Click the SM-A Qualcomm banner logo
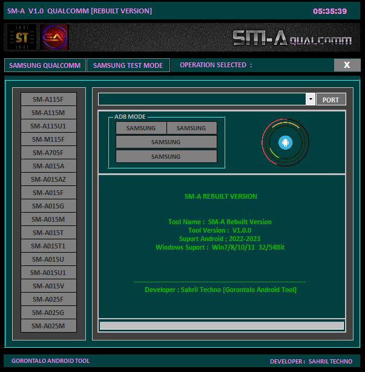Image resolution: width=365 pixels, height=372 pixels. tap(292, 38)
